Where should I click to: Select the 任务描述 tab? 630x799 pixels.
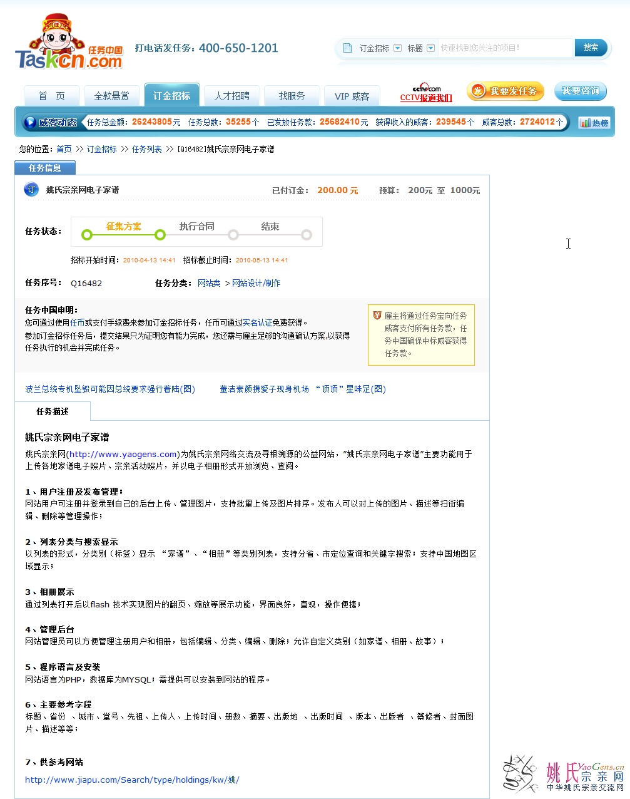53,411
